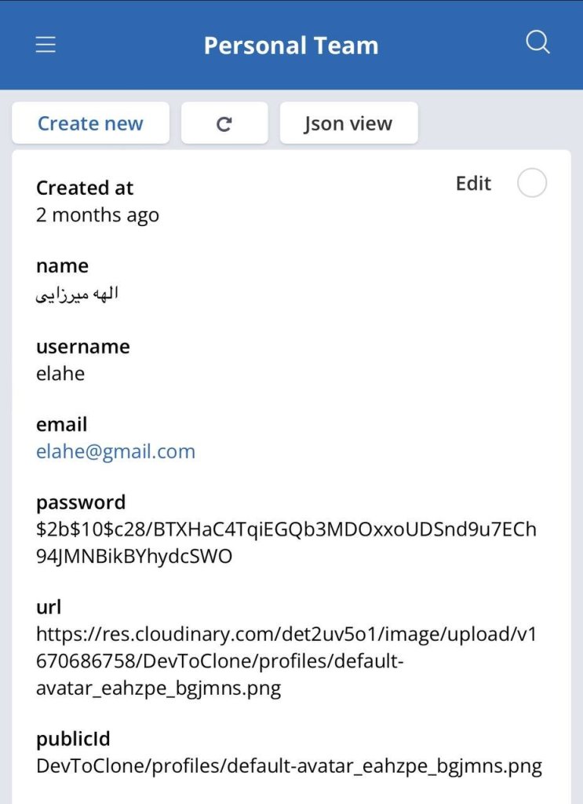Click the Personal Team header title

291,46
